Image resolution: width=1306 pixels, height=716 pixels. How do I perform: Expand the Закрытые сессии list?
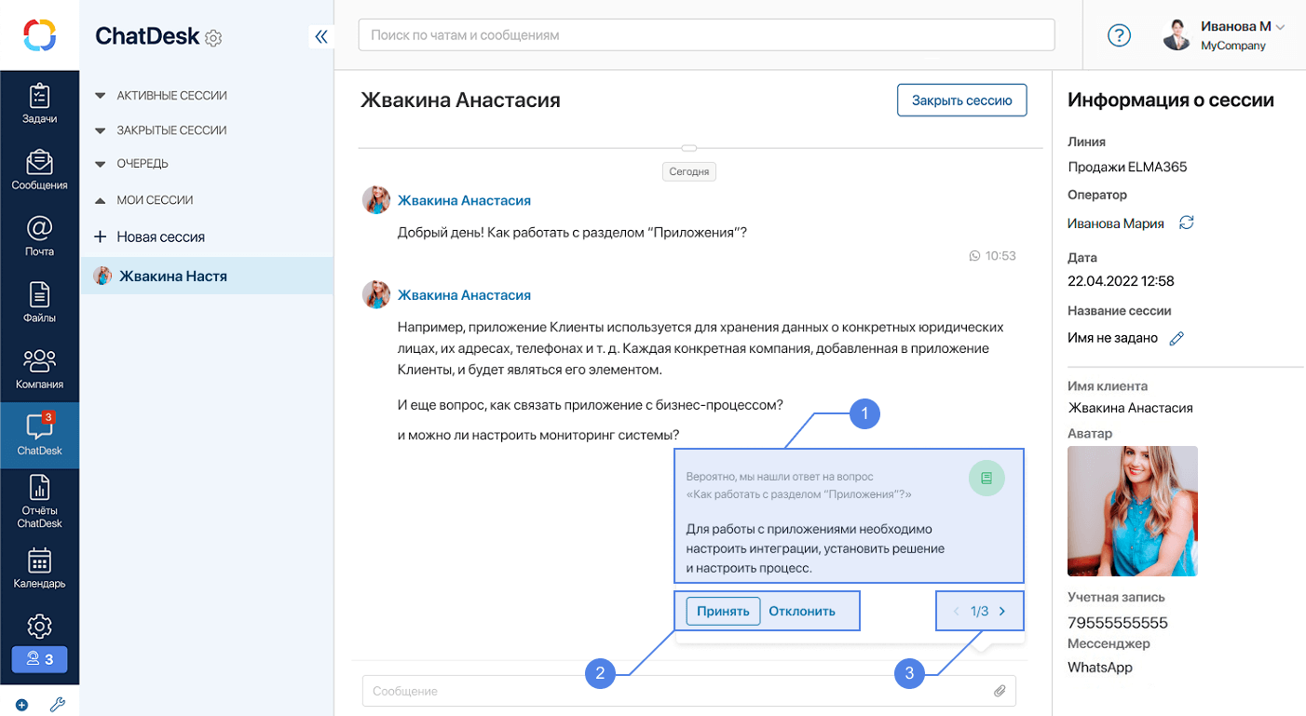coord(101,130)
